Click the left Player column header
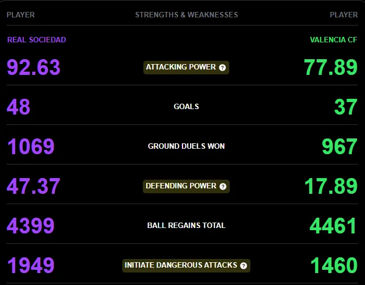Screen dimensions: 365x285 coord(21,15)
